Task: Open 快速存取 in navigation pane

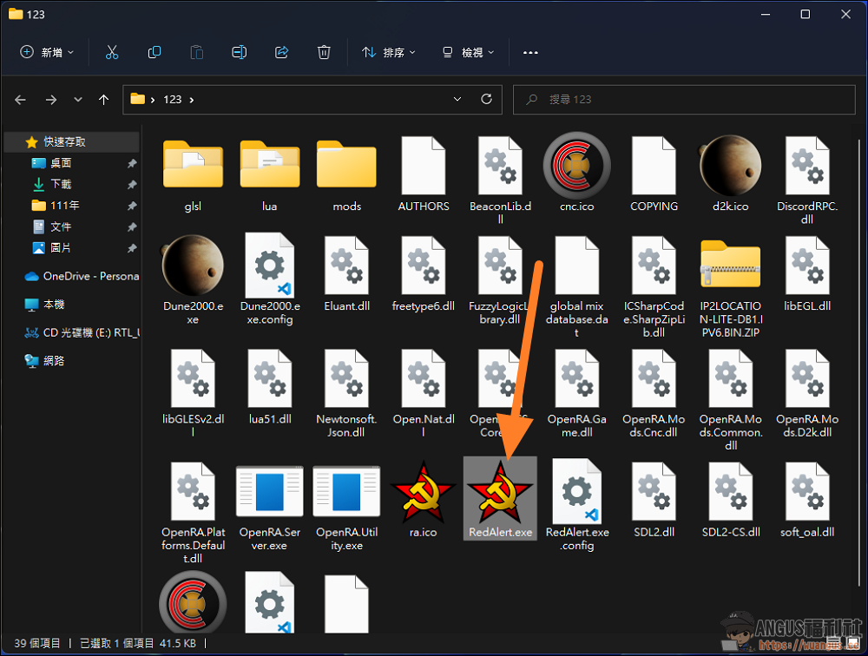Action: (71, 141)
